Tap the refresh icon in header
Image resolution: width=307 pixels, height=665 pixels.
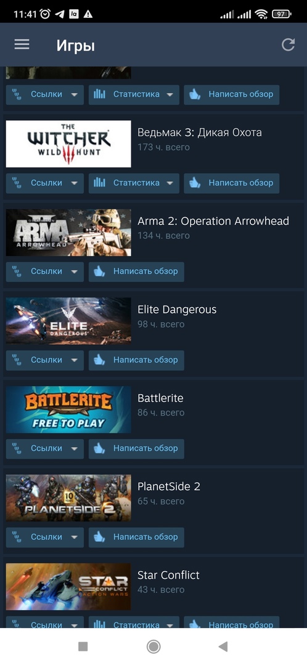click(x=289, y=44)
